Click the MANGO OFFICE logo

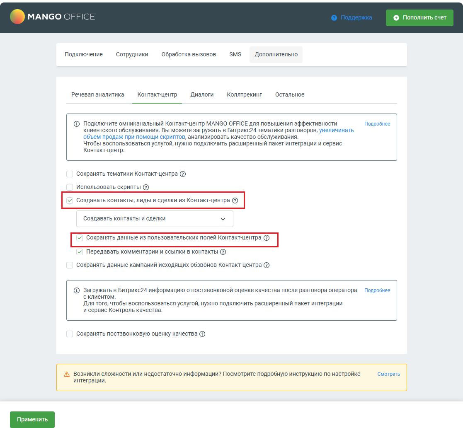click(x=53, y=17)
